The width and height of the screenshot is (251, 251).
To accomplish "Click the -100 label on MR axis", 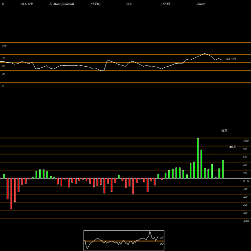I will (x=246, y=221).
